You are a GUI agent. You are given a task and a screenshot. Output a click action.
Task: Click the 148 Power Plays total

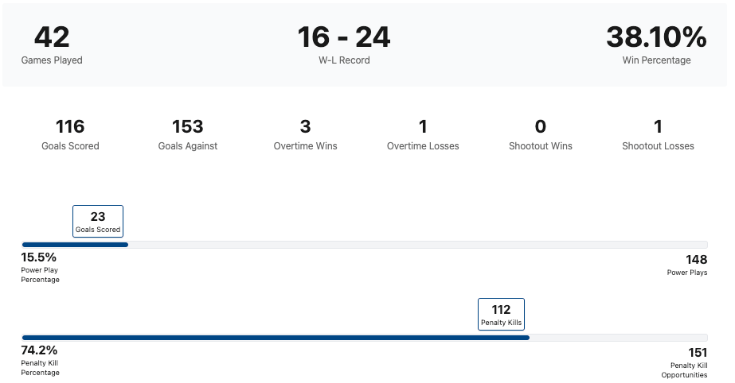[x=696, y=259]
